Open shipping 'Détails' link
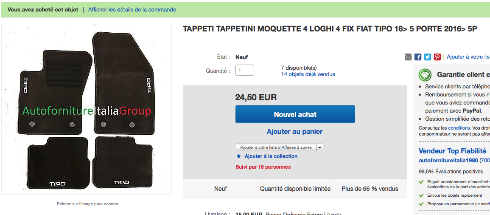 pos(334,214)
